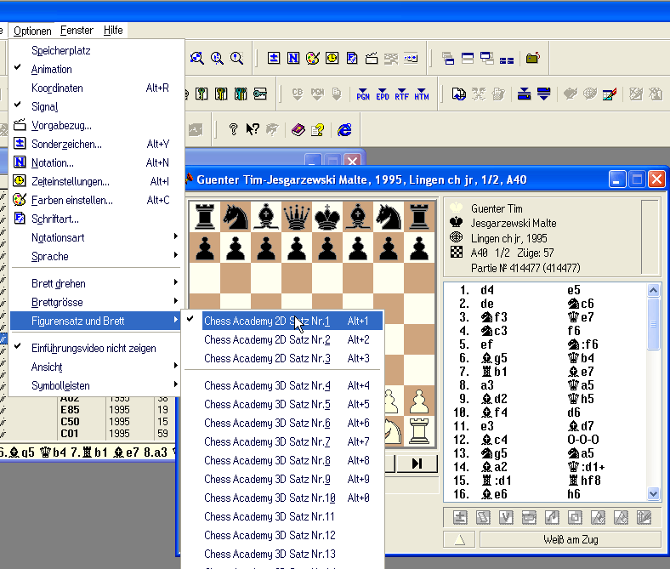Expand the Sprache submenu
Image resolution: width=670 pixels, height=569 pixels.
pyautogui.click(x=97, y=257)
